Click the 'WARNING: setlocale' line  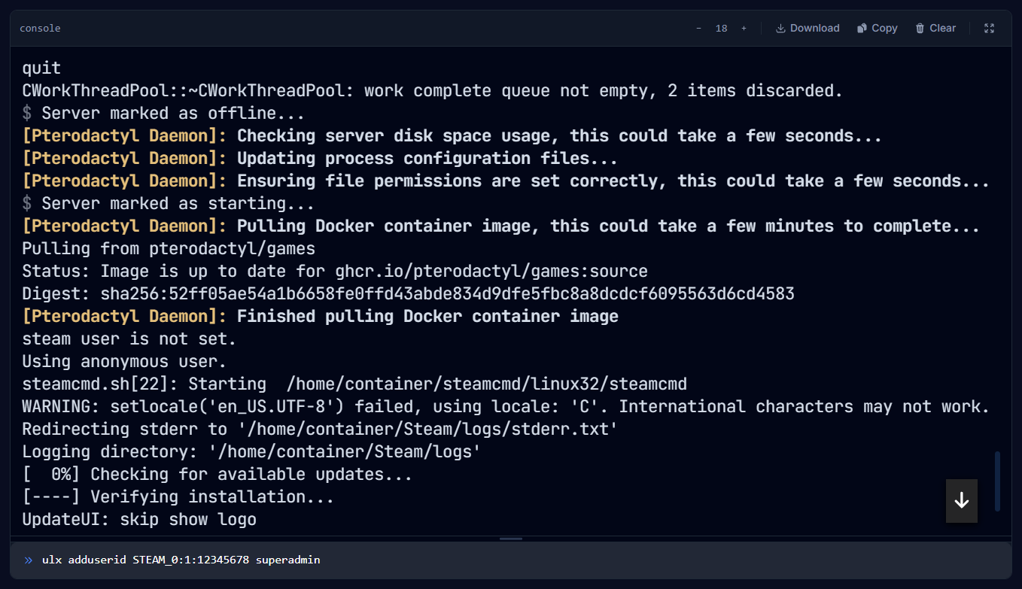pyautogui.click(x=506, y=406)
